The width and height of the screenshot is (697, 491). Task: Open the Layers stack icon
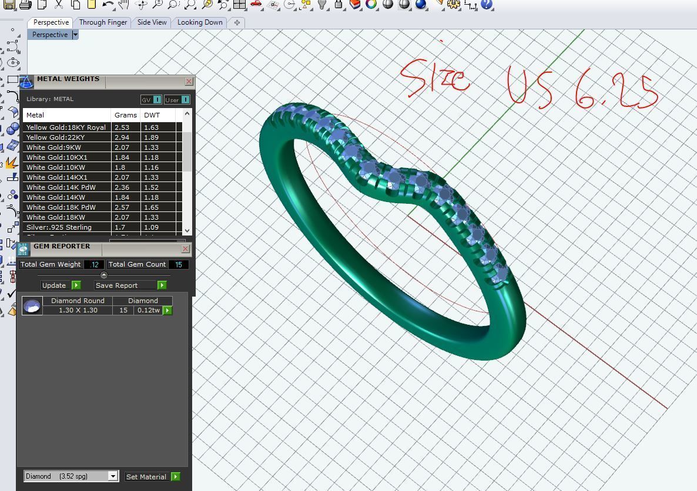[x=355, y=5]
